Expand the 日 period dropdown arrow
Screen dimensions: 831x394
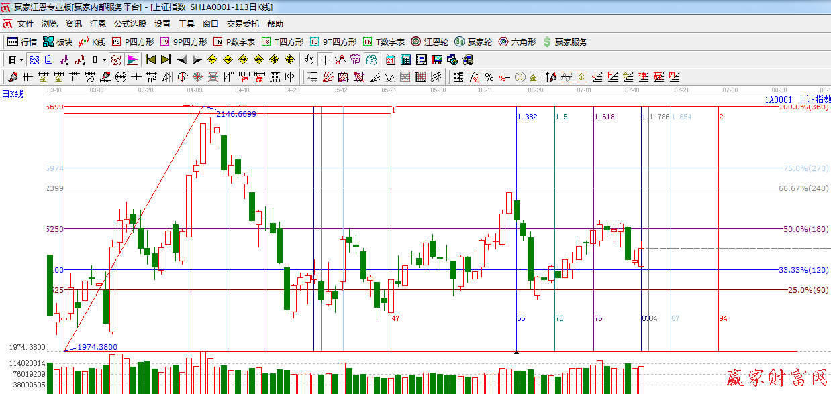22,60
